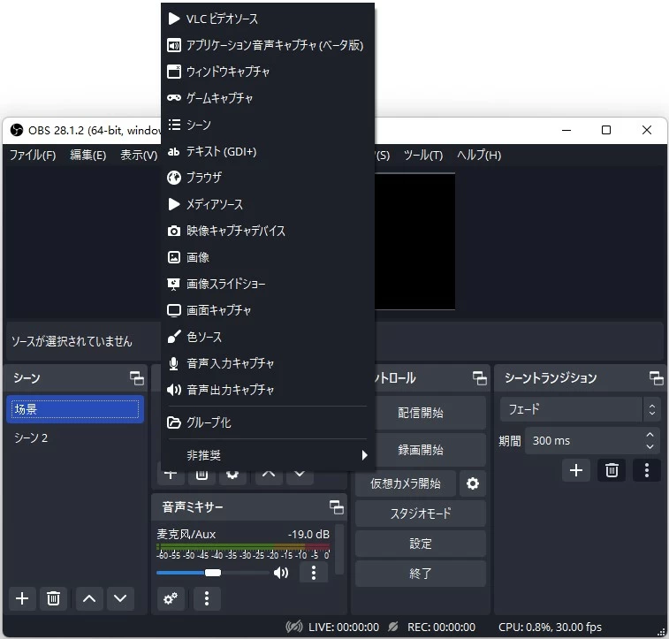Click the 録画開始 button
Image resolution: width=669 pixels, height=639 pixels.
(x=421, y=450)
